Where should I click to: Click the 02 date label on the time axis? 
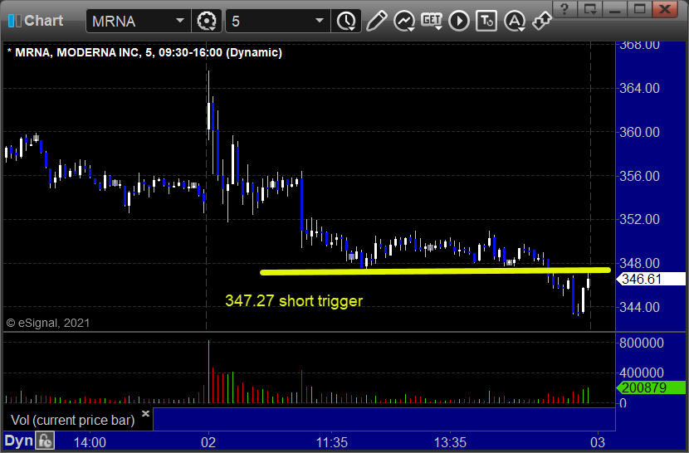(x=208, y=442)
